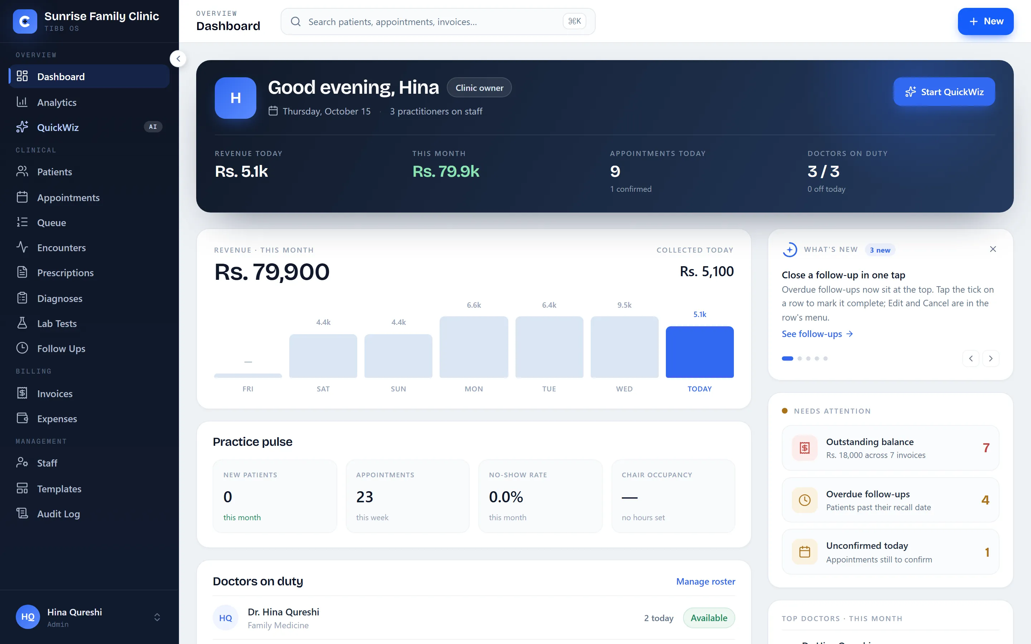Follow the See follow-ups link
Screen dimensions: 1031x644
tap(817, 334)
